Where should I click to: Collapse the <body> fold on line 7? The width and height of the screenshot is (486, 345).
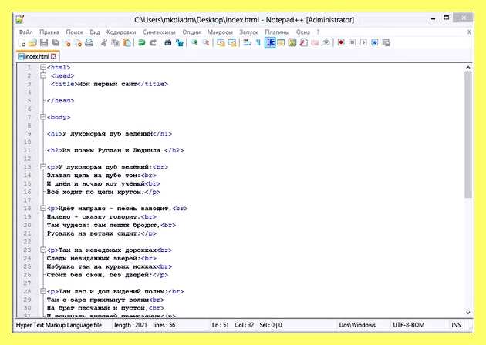click(43, 117)
